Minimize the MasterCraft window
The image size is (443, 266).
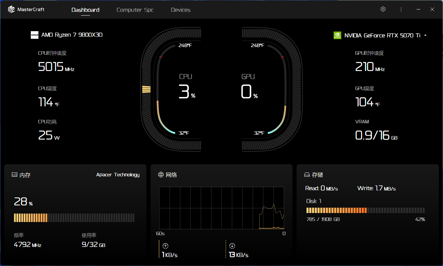pyautogui.click(x=418, y=9)
